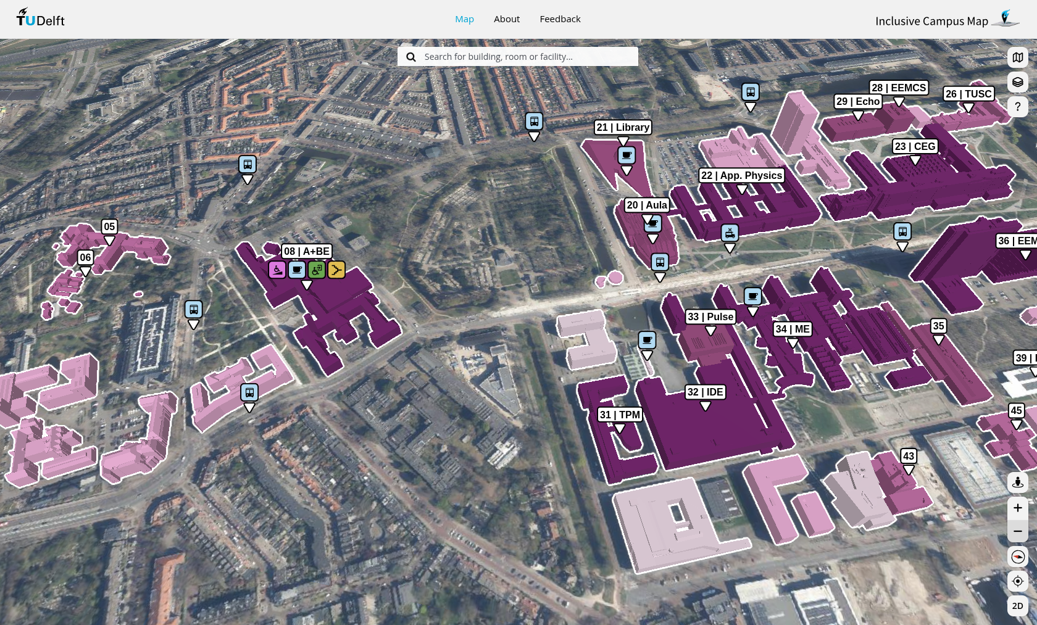Open the layers panel icon

click(1017, 82)
